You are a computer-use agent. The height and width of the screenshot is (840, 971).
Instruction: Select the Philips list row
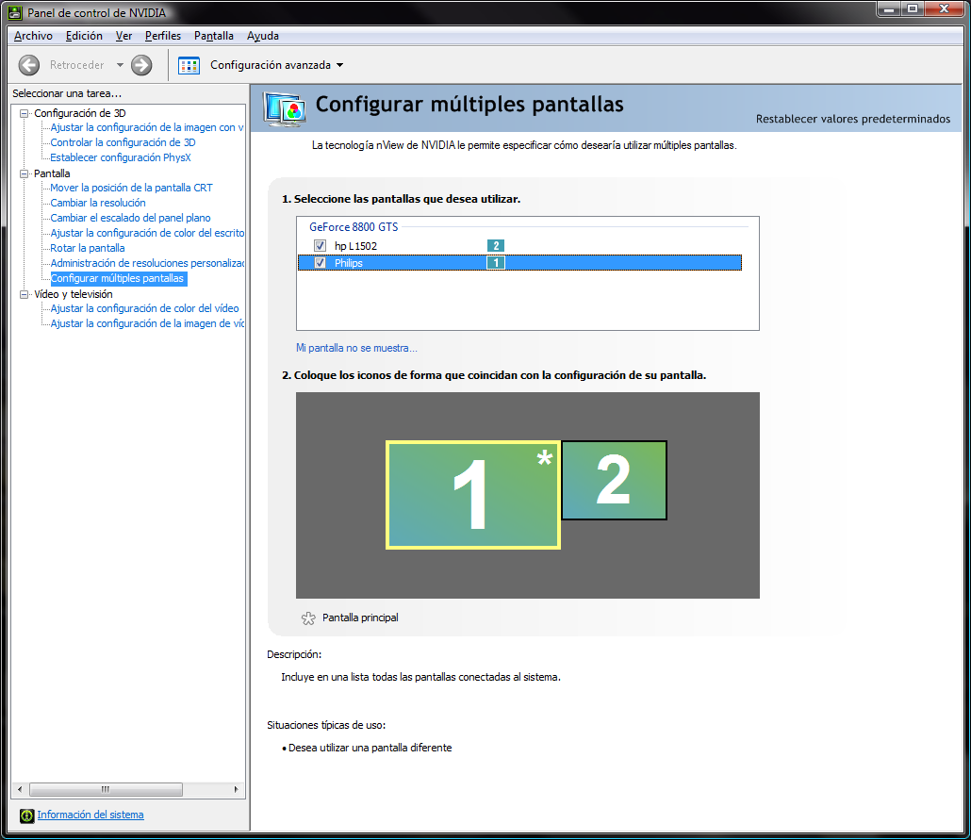(x=519, y=263)
